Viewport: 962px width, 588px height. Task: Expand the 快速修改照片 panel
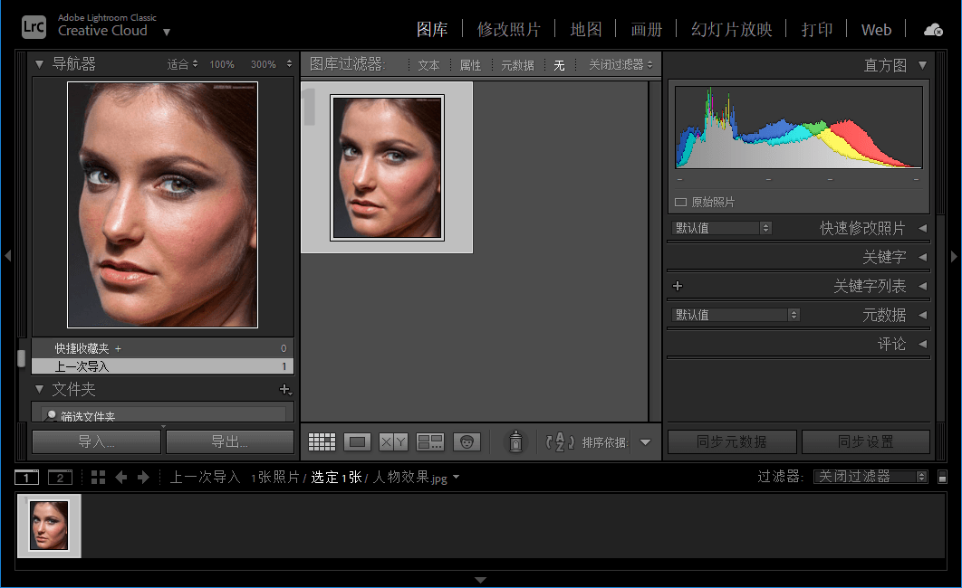click(x=922, y=228)
